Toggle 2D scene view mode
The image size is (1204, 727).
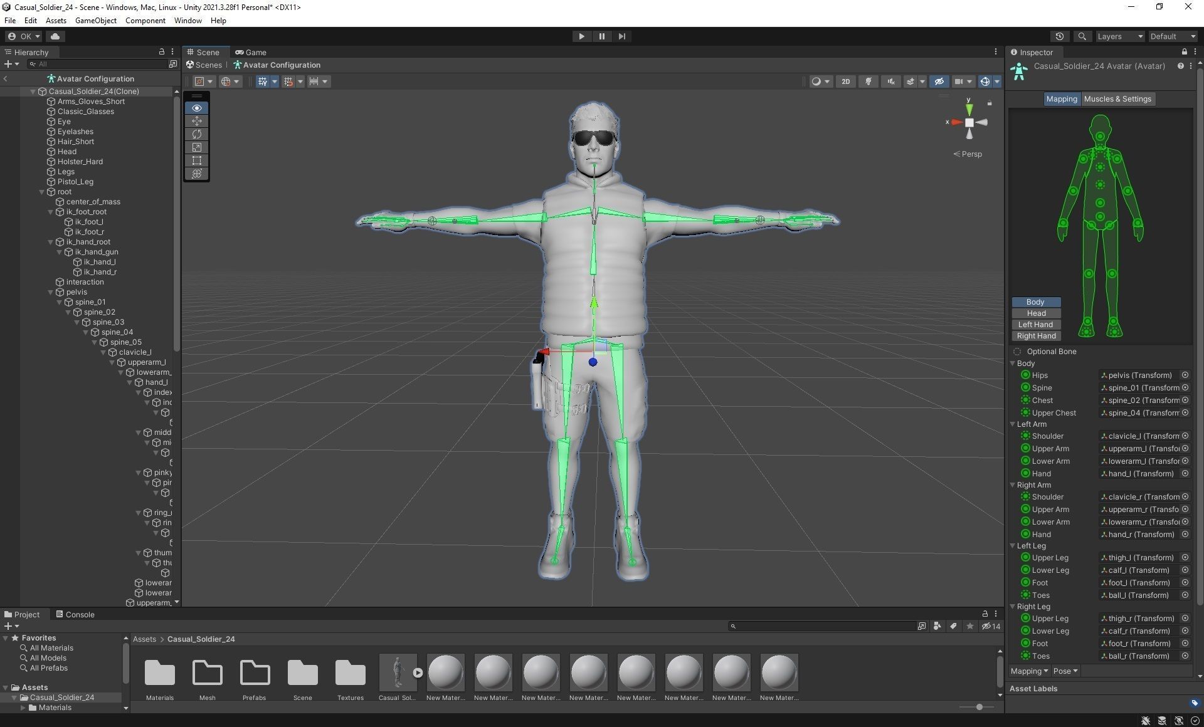845,81
